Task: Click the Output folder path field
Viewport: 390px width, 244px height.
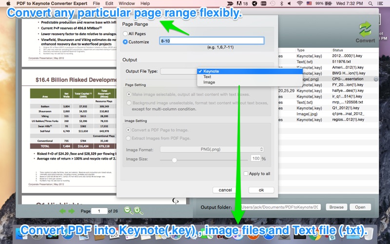Action: tap(281, 207)
